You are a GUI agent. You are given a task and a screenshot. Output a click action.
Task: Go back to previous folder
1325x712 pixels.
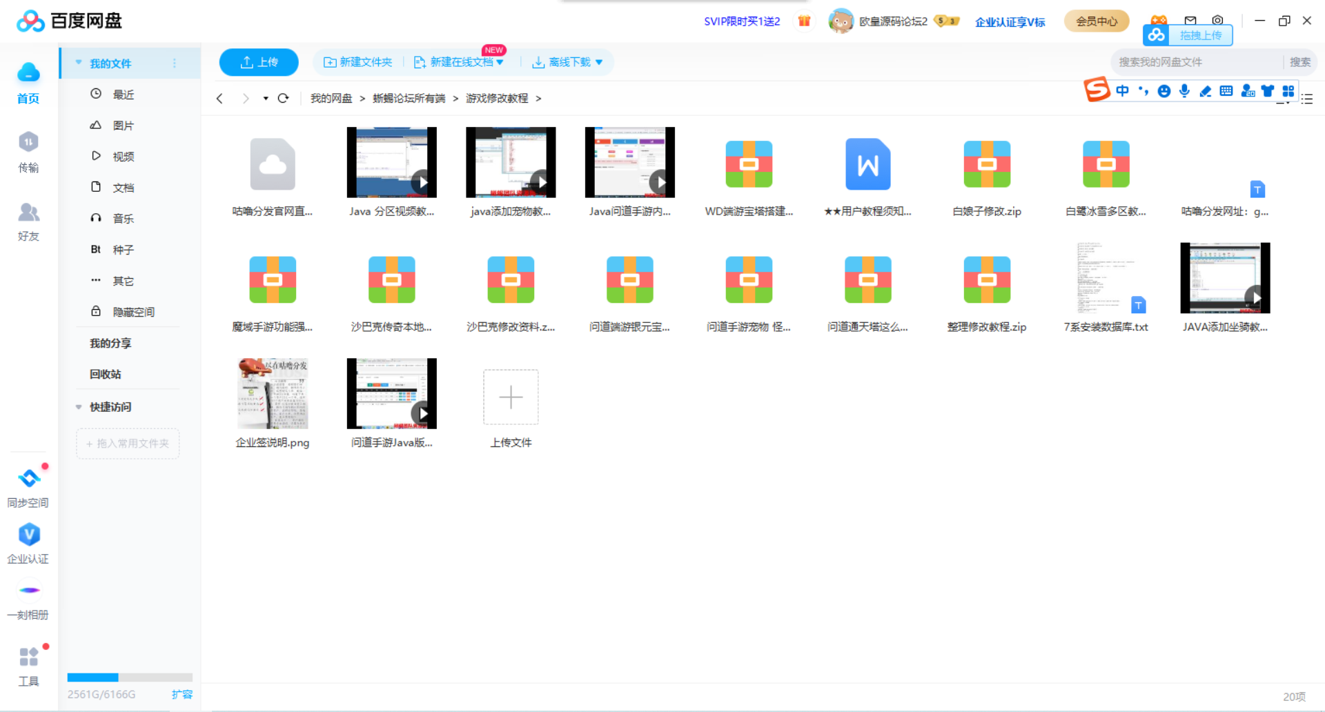tap(219, 98)
